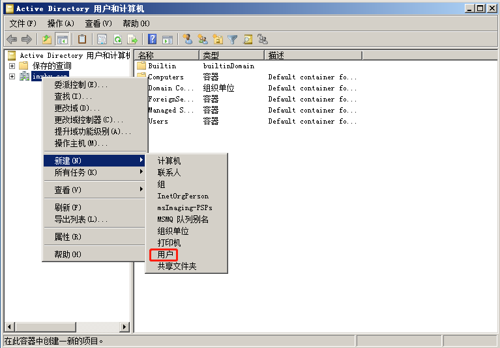
Task: Click the 保存的查询 folder icon in the tree
Action: tap(23, 66)
